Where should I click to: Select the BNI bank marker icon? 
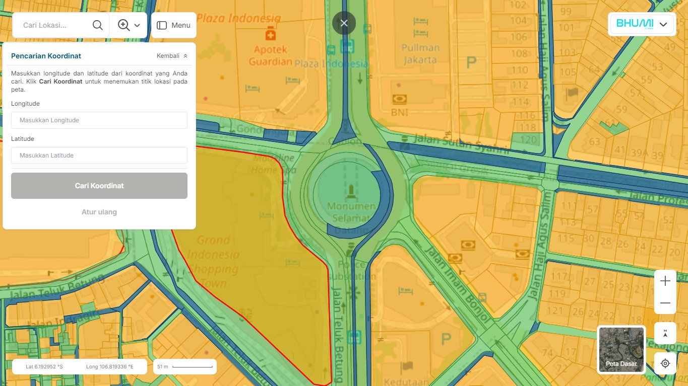pos(400,99)
